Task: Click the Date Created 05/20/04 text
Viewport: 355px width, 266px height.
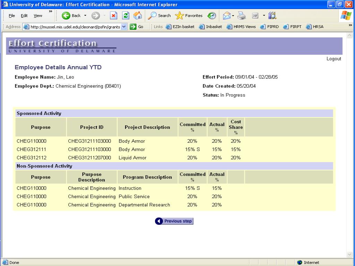Action: [x=229, y=86]
